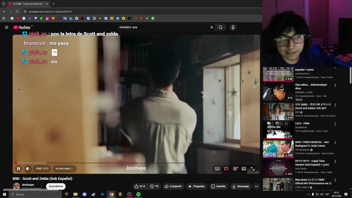Click the address bar URL
The width and height of the screenshot is (352, 198).
[x=50, y=12]
